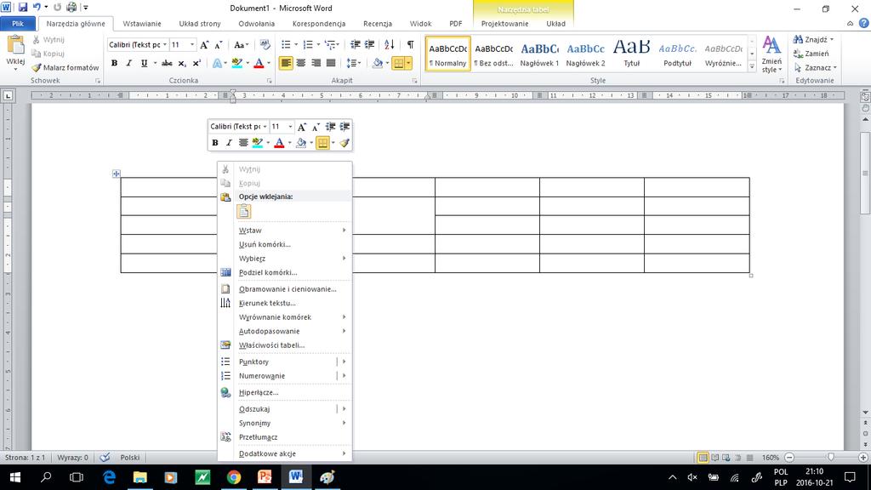Image resolution: width=871 pixels, height=490 pixels.
Task: Click the Wklej paste icon in the ribbon
Action: [x=15, y=45]
